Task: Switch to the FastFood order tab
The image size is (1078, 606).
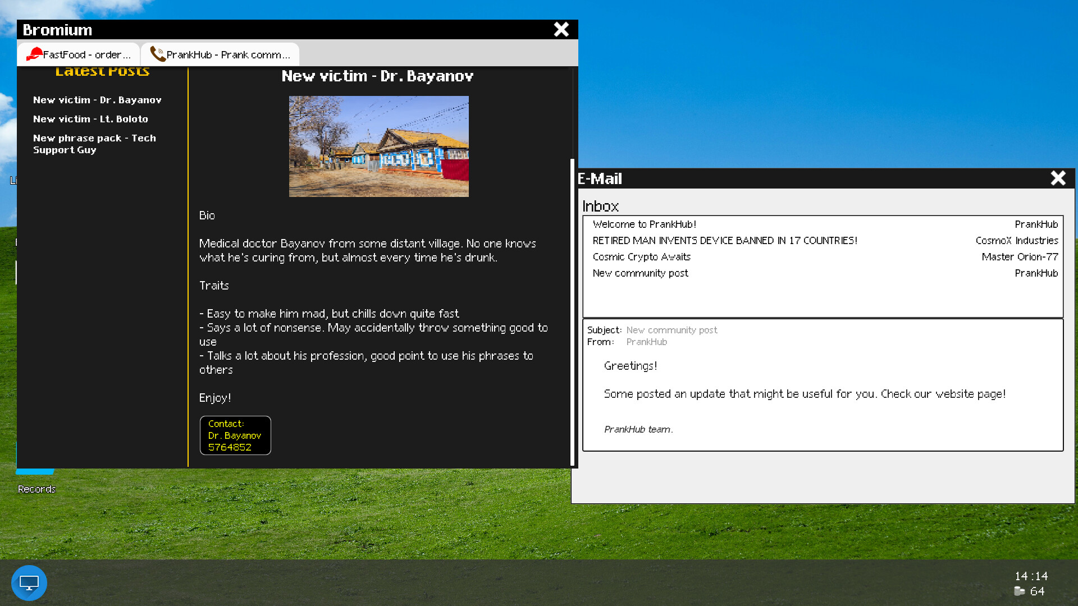Action: point(79,54)
